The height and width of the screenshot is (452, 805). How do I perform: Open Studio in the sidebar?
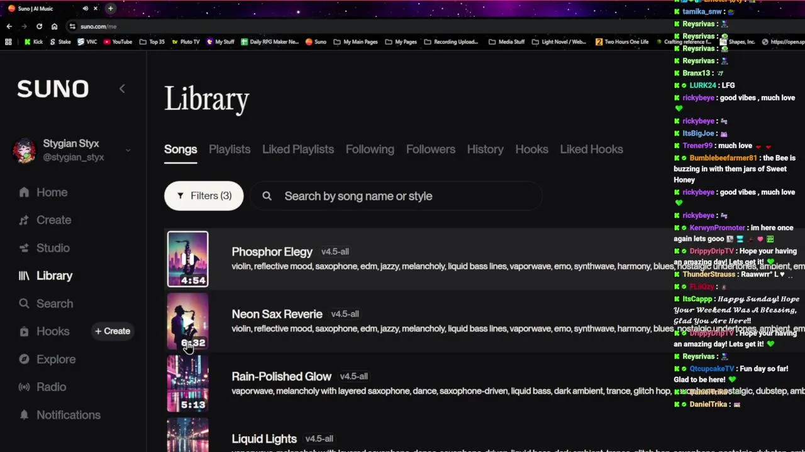(x=44, y=248)
